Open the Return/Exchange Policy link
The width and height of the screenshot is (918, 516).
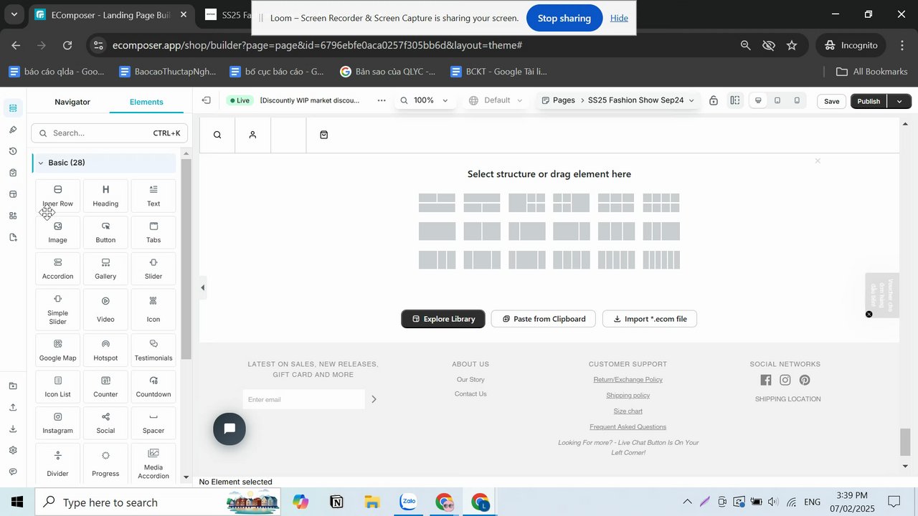tap(628, 380)
